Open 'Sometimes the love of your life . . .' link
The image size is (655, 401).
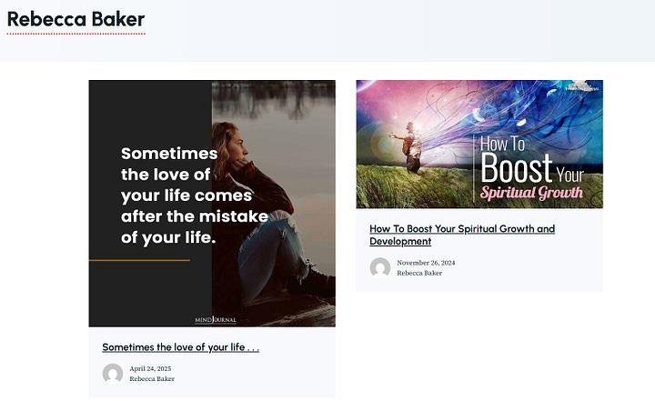[181, 347]
